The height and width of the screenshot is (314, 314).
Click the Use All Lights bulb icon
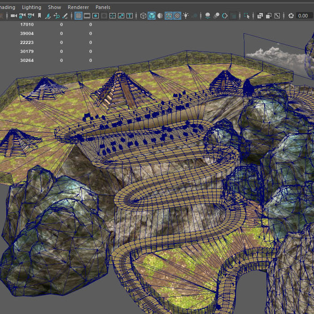pos(185,16)
